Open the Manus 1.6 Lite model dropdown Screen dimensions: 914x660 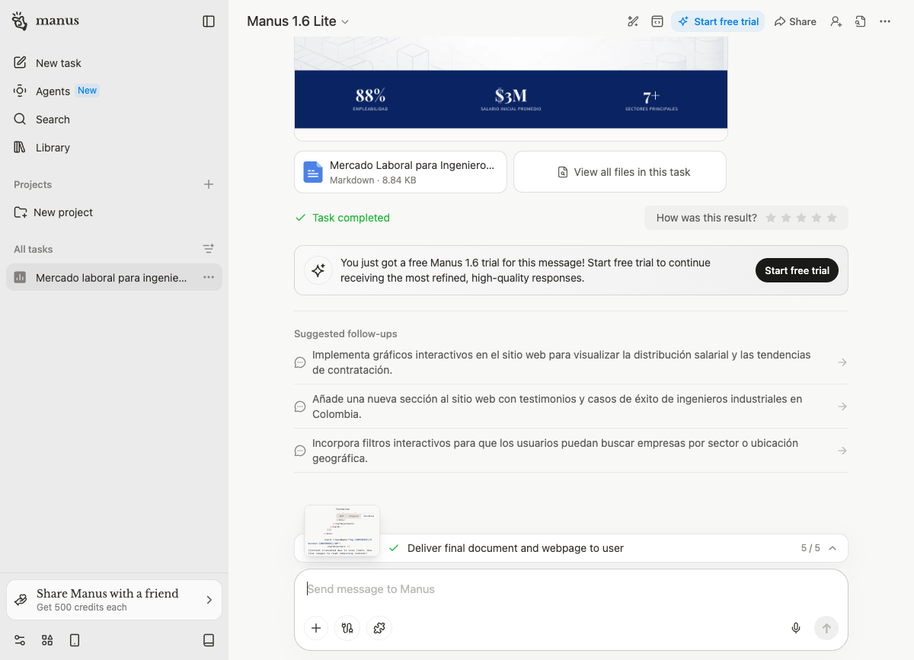point(298,21)
